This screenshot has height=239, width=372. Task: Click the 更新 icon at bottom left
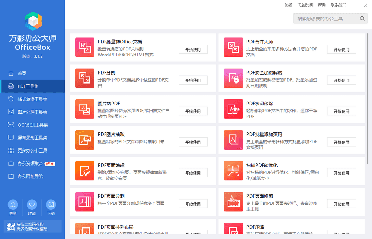13,204
